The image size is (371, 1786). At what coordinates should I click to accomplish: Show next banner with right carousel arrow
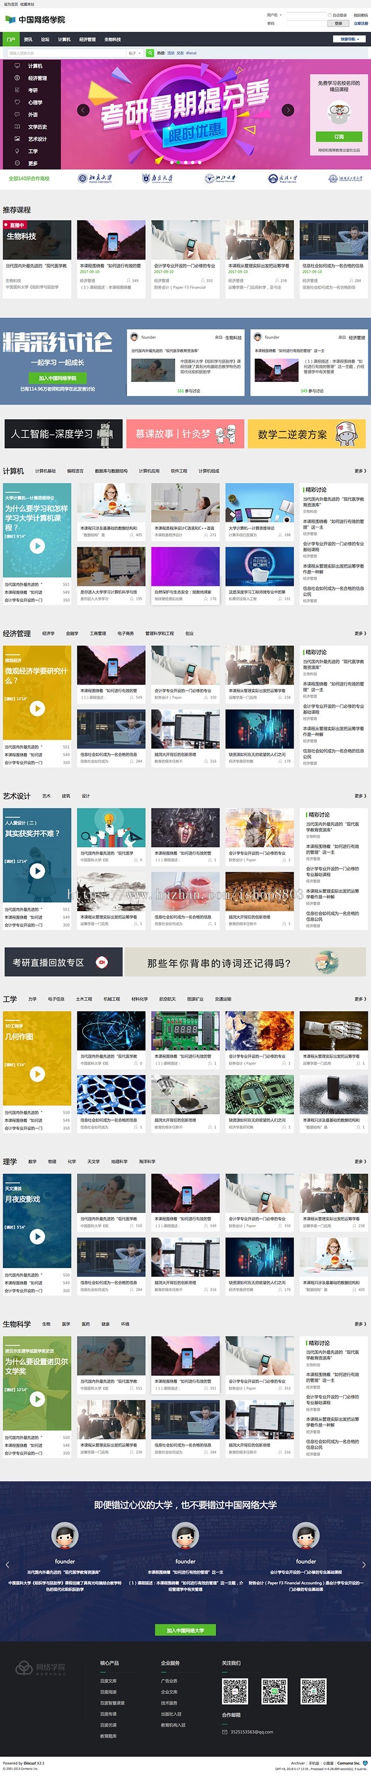pos(288,109)
